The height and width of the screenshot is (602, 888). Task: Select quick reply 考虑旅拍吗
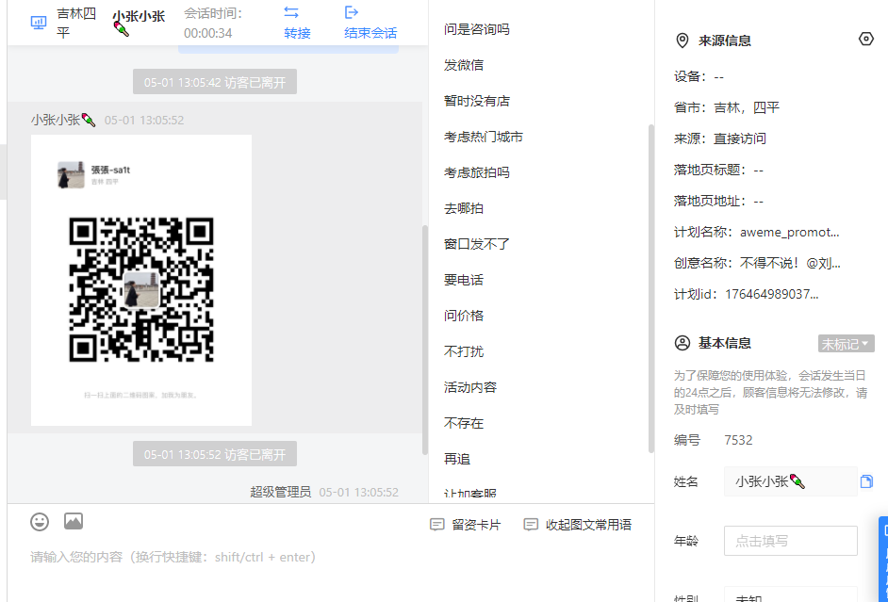(477, 172)
